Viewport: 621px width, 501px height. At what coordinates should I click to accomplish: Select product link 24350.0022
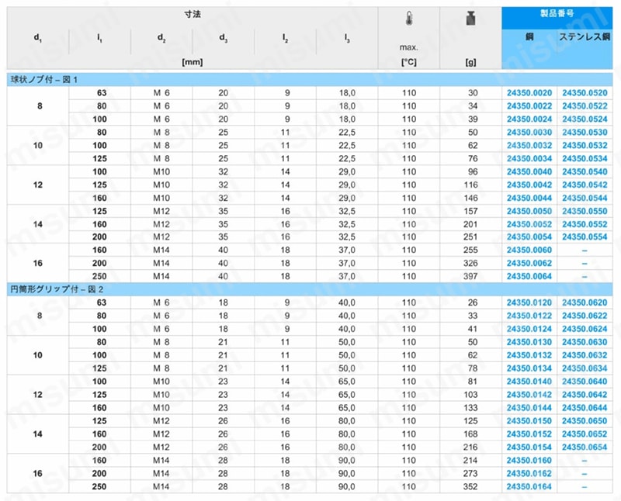tap(529, 106)
